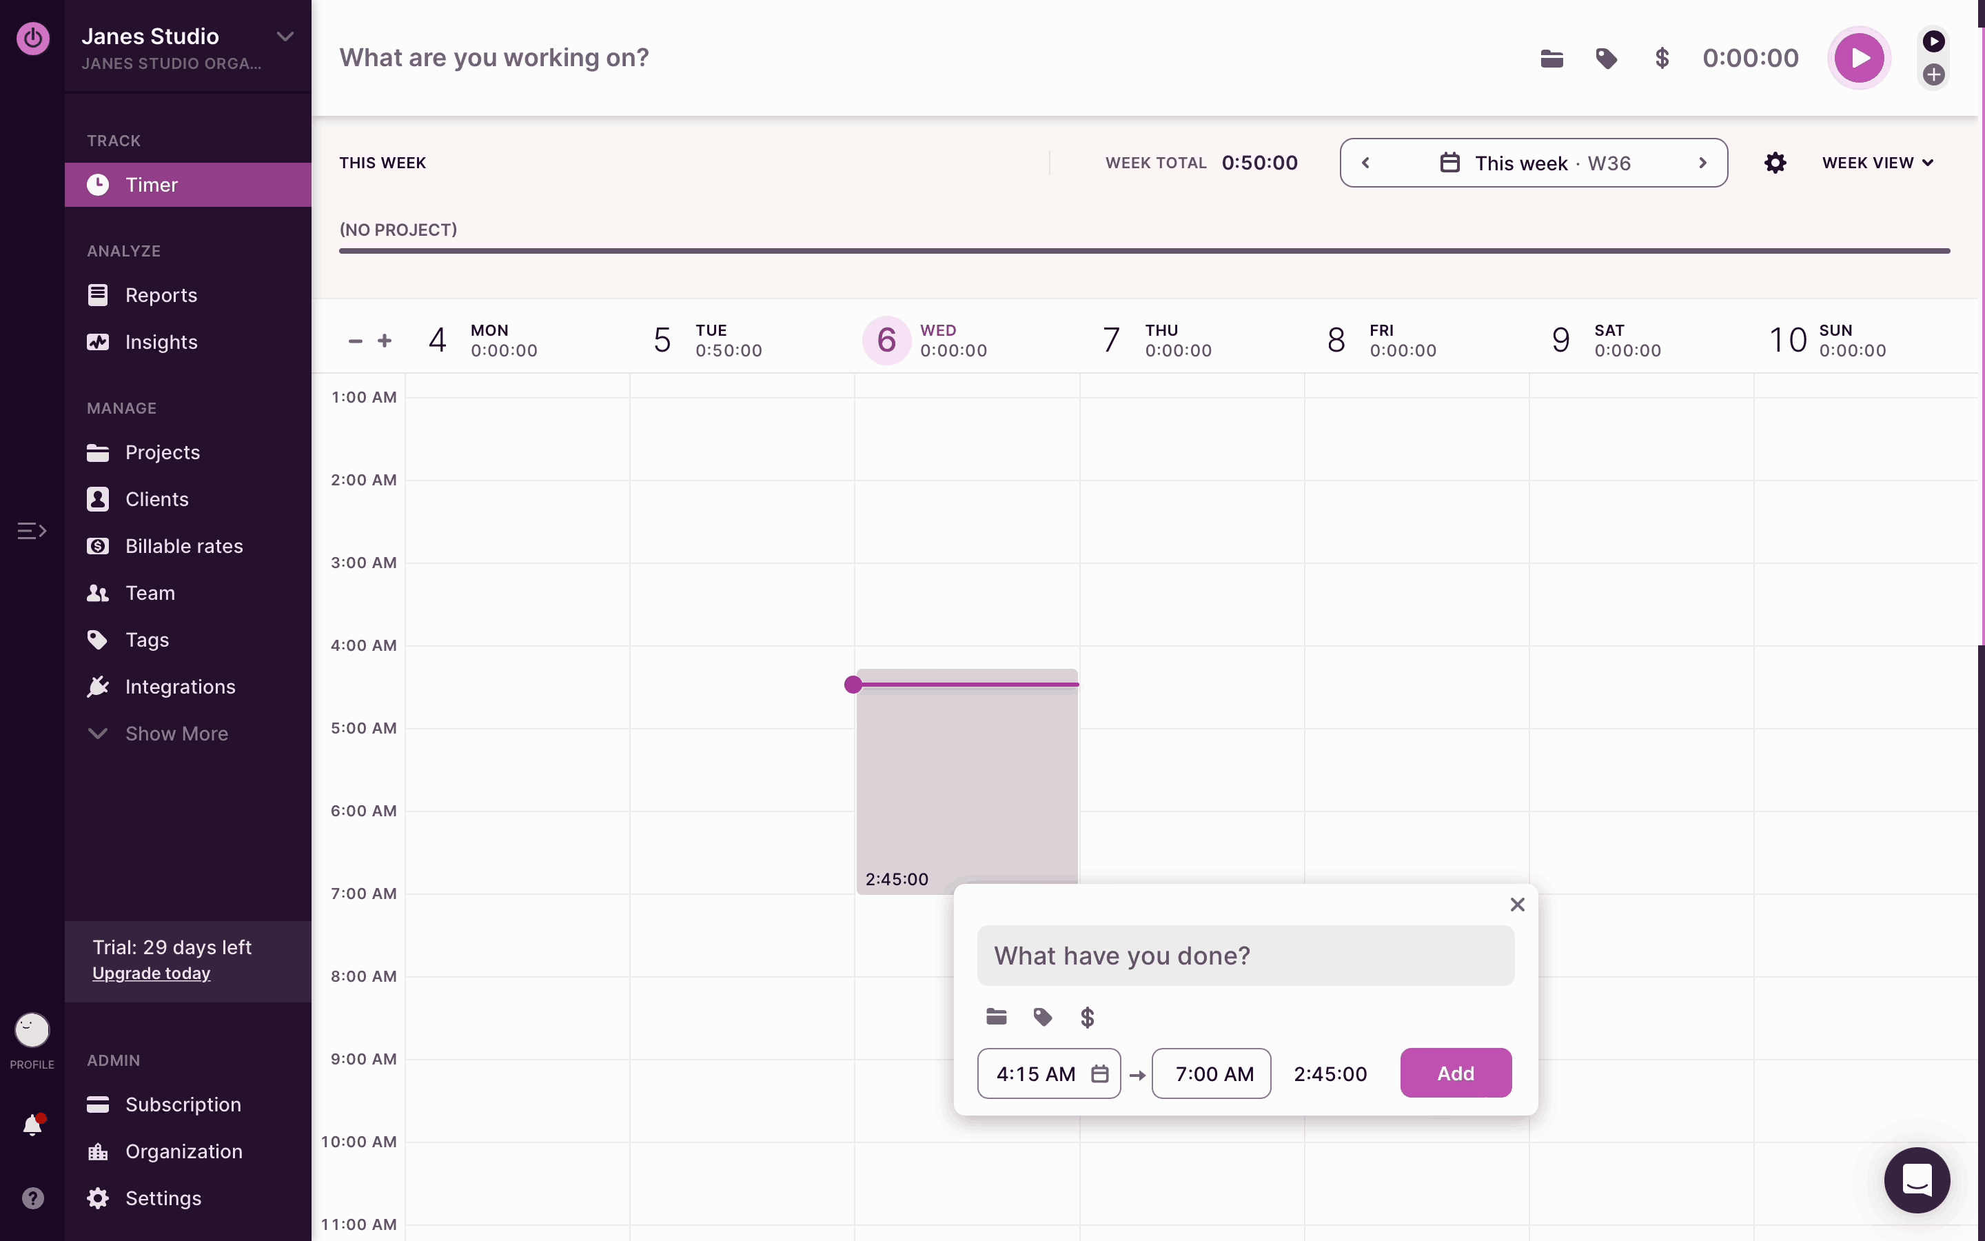
Task: Go to Projects page
Action: coord(163,453)
